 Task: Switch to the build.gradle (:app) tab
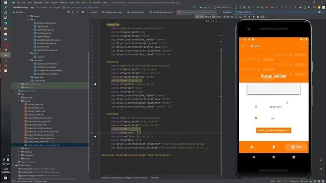click(x=112, y=12)
